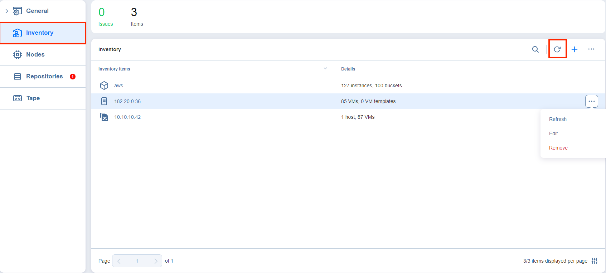This screenshot has height=273, width=606.
Task: Click the plus icon to add inventory item
Action: pos(574,49)
